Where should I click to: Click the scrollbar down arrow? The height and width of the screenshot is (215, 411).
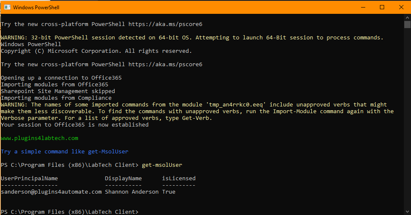coord(407,212)
